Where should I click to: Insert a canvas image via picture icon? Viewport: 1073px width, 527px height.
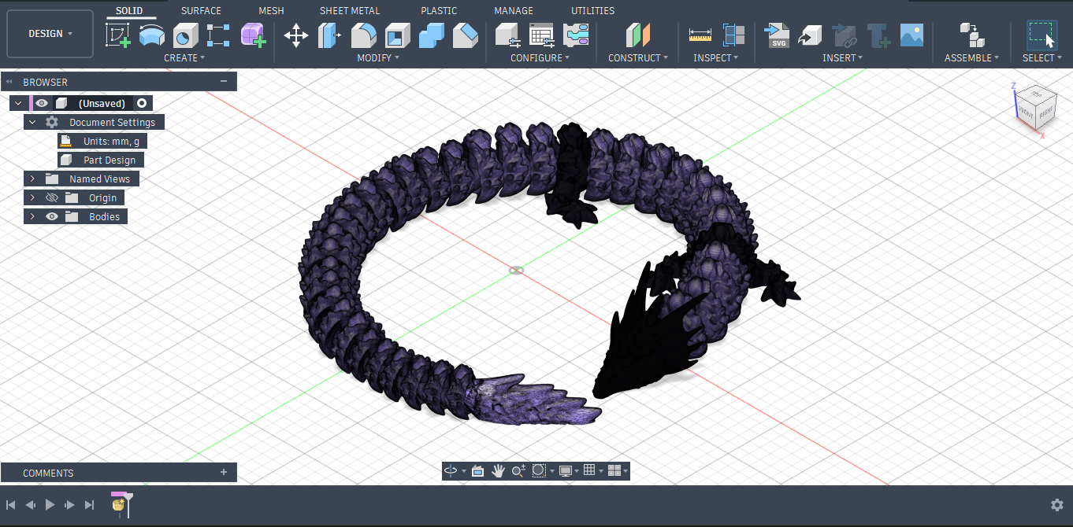point(911,35)
